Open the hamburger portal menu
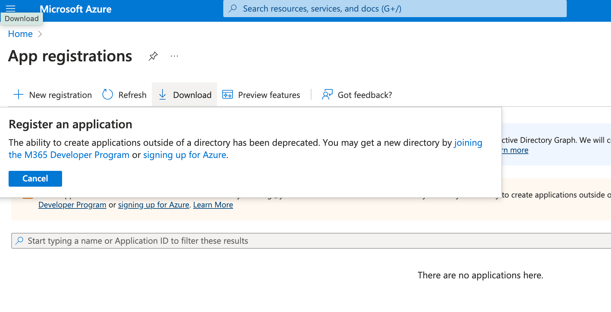The image size is (611, 312). 11,8
